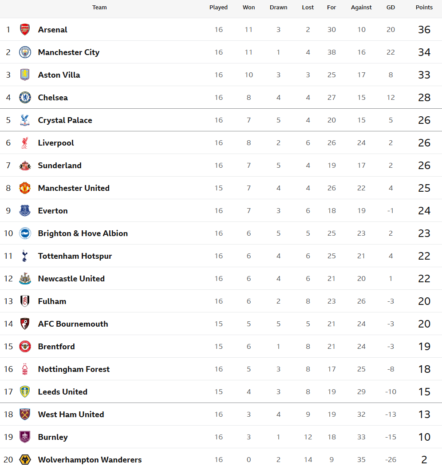This screenshot has width=442, height=470.
Task: Click the Manchester City crest icon
Action: [x=25, y=52]
